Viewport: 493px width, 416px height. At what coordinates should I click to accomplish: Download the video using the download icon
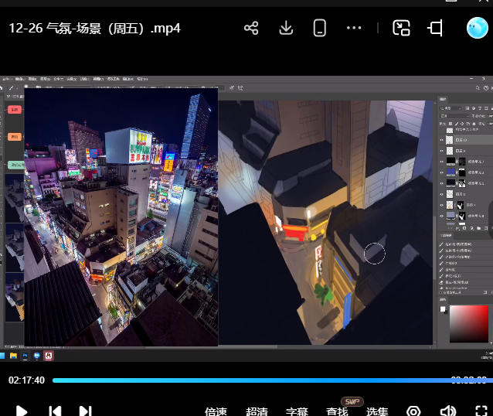[286, 29]
